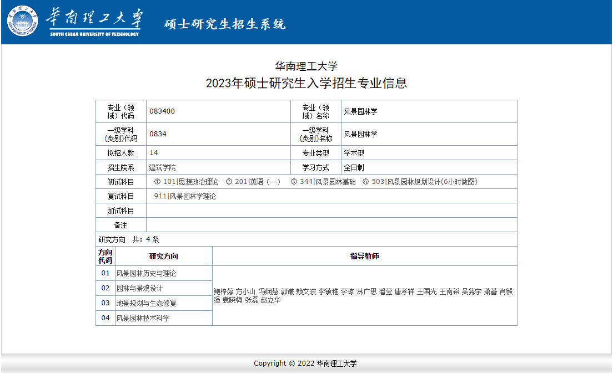Click the department value 建筑学院
The height and width of the screenshot is (374, 613).
(x=162, y=167)
